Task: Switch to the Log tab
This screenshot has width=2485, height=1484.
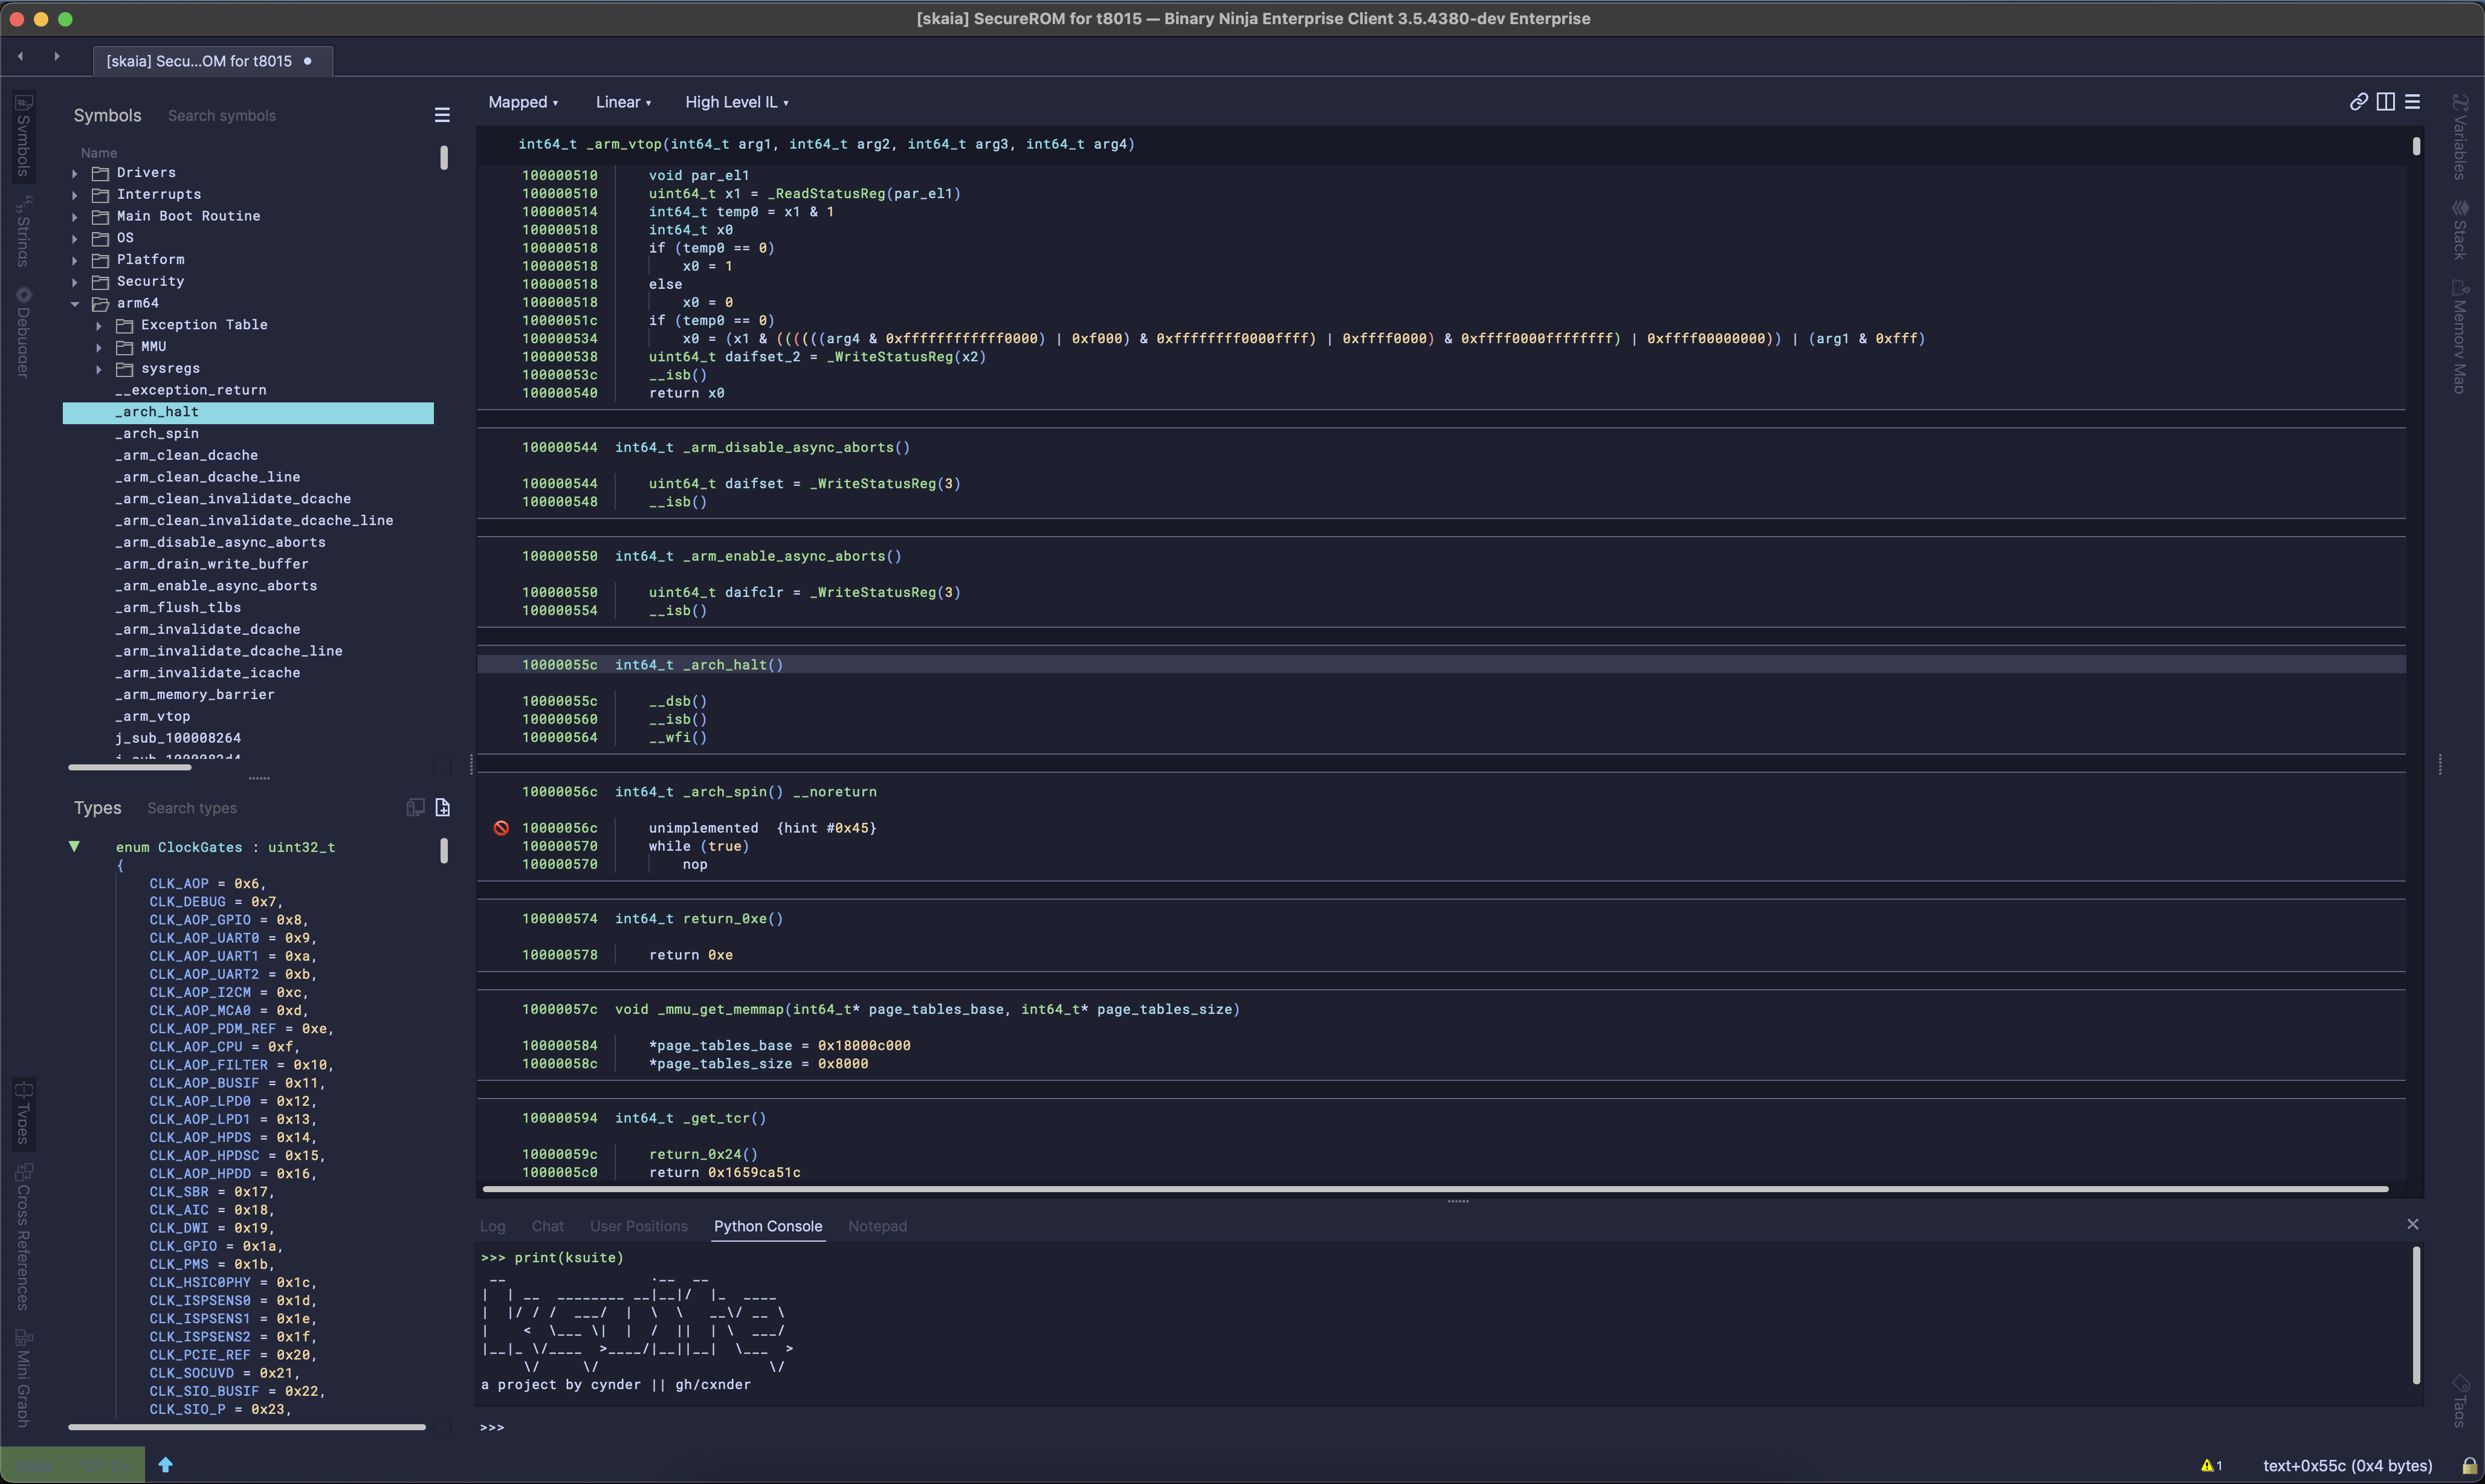Action: tap(492, 1226)
